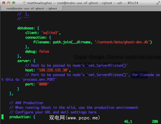161x124 pixels.
Task: Click the 20% scroll position indicator
Action: click(155, 121)
